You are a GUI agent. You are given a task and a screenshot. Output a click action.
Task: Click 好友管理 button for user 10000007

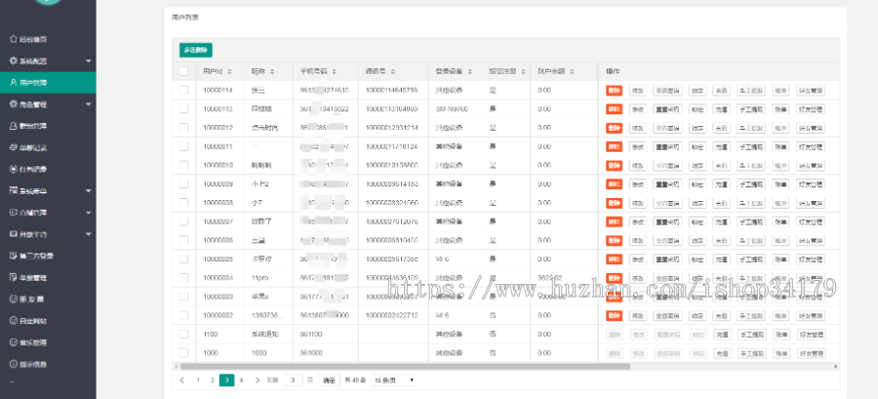811,221
